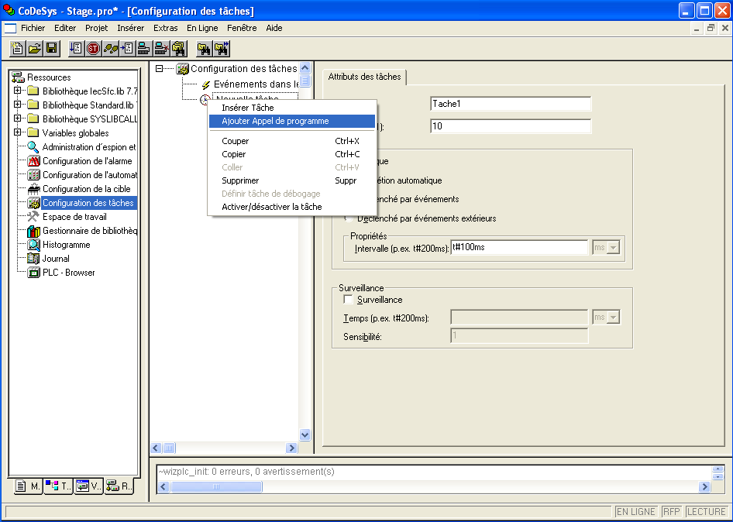Switch to the Ressources (R..) bottom tab
The height and width of the screenshot is (522, 733).
[x=119, y=486]
